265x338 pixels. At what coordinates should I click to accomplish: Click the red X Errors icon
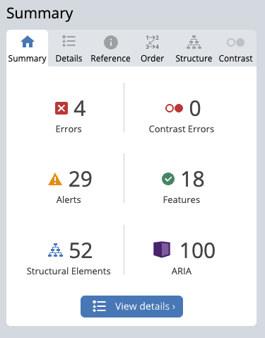[61, 108]
